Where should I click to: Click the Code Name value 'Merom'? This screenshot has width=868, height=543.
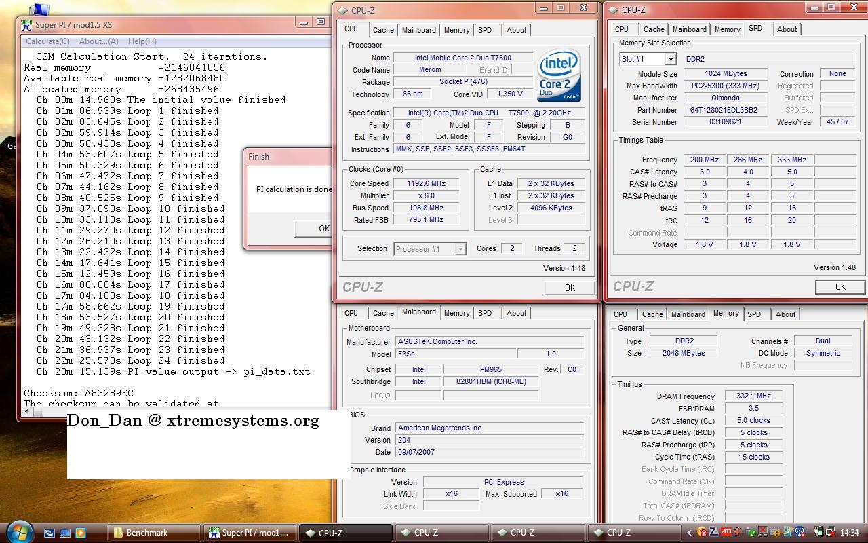(429, 70)
